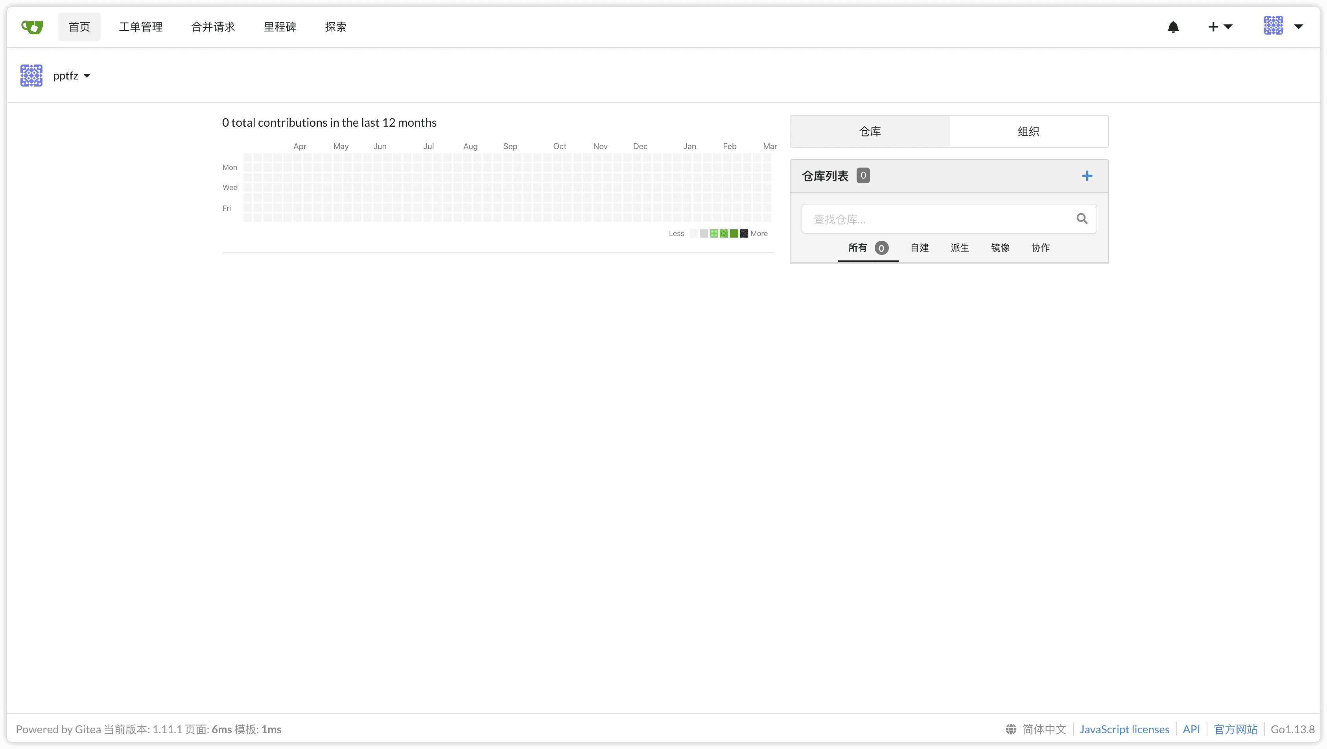Image resolution: width=1327 pixels, height=749 pixels.
Task: Click the Gitea home logo icon
Action: [x=32, y=26]
